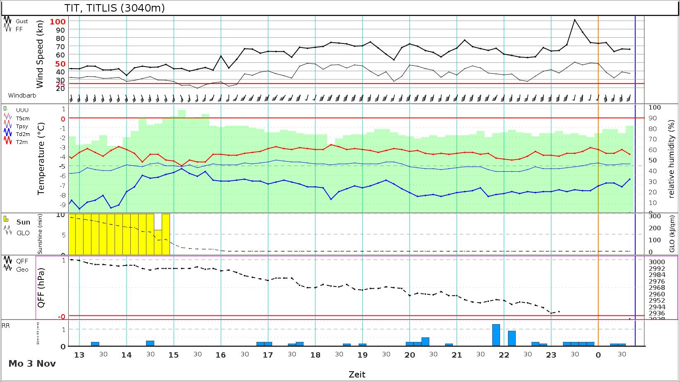Click the FF wind speed legend icon
The height and width of the screenshot is (382, 680).
(x=7, y=29)
